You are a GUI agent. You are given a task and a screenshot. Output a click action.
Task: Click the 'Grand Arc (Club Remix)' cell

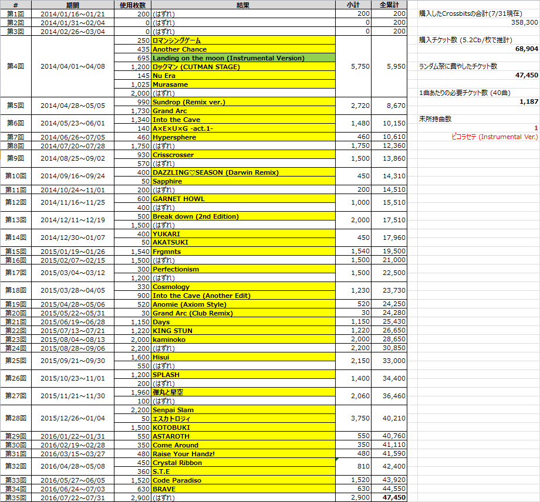point(243,313)
